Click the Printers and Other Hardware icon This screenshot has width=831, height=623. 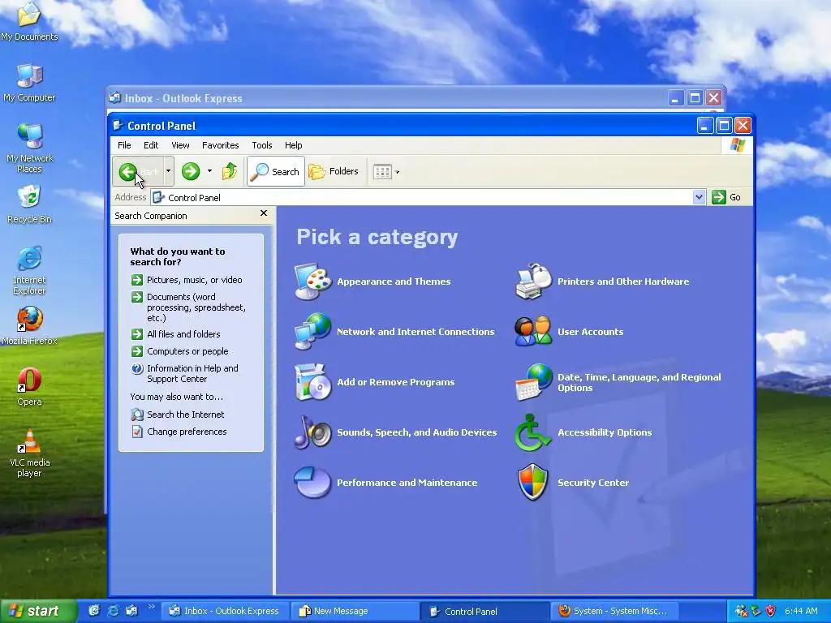(534, 281)
